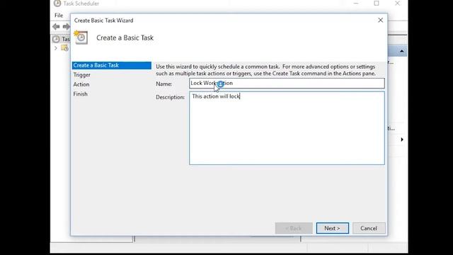Open the File menu in Task Scheduler
This screenshot has width=453, height=255.
tap(59, 16)
